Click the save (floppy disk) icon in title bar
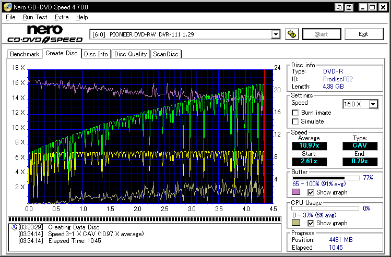The width and height of the screenshot is (391, 257). click(349, 7)
